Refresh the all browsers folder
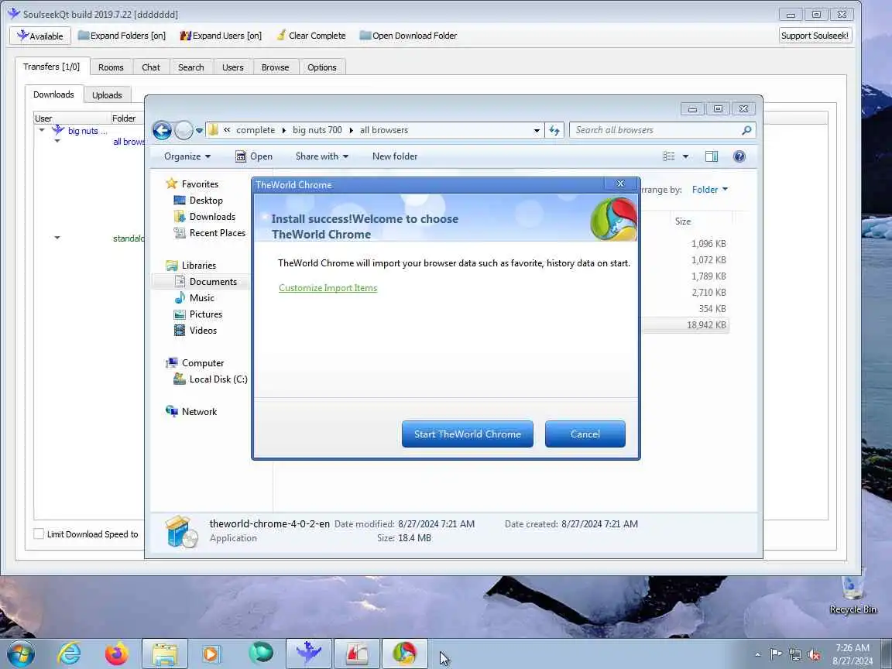 pos(554,130)
